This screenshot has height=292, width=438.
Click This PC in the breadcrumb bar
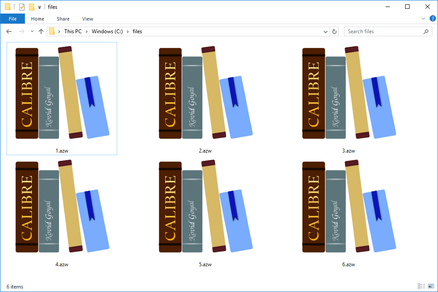click(73, 31)
